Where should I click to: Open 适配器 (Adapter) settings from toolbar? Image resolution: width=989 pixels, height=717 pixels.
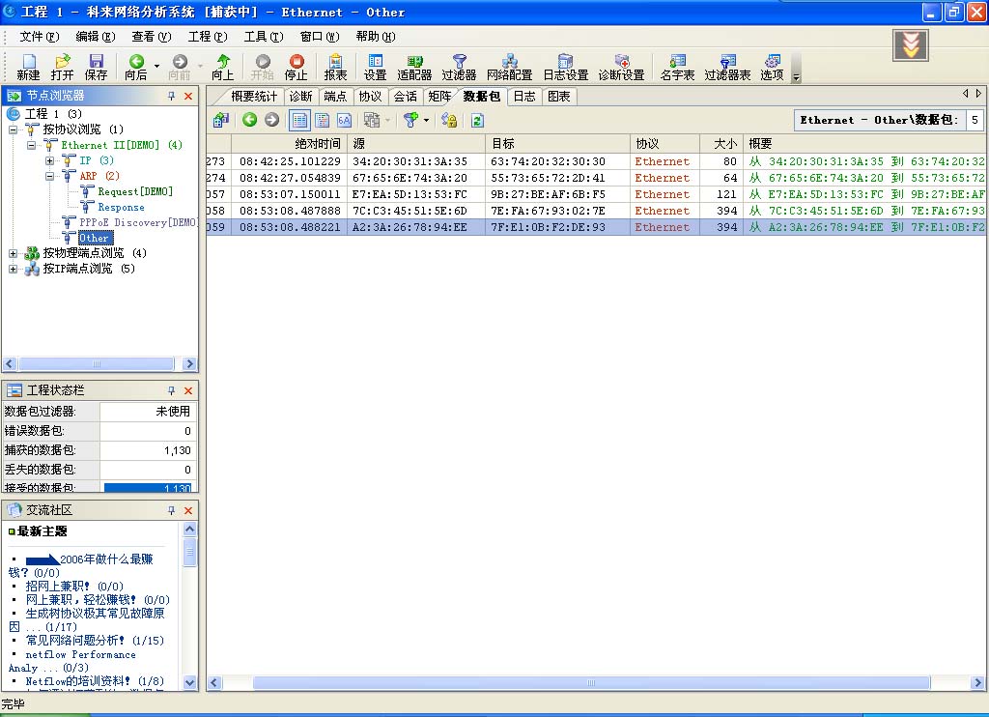pos(414,66)
